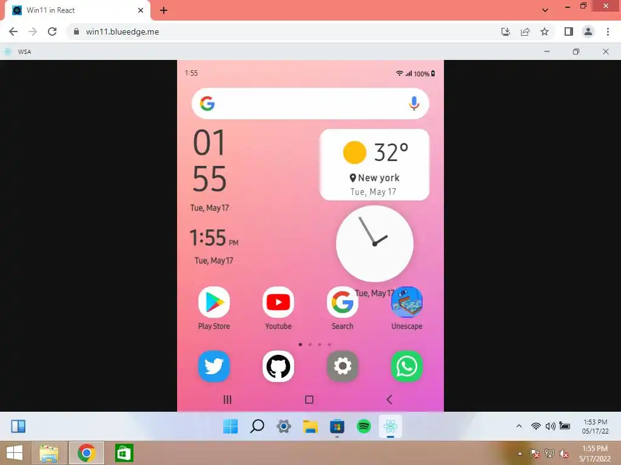The image size is (621, 465).
Task: Tap the microphone voice search icon
Action: tap(414, 104)
